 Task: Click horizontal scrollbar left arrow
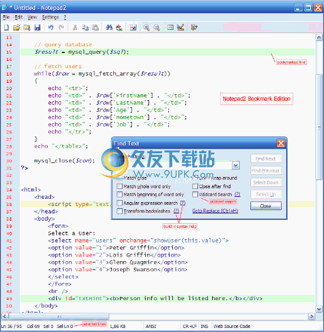[5, 317]
